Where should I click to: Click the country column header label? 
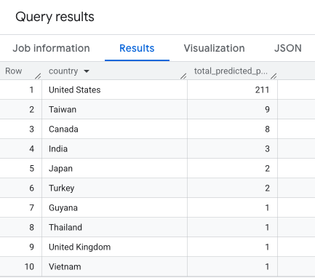click(x=63, y=71)
